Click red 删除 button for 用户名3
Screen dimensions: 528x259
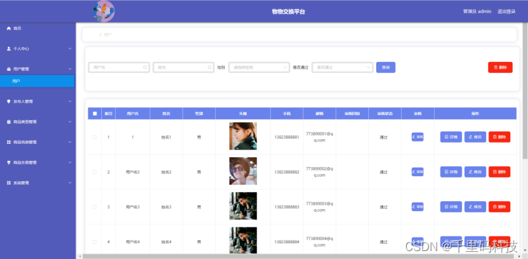click(x=499, y=207)
